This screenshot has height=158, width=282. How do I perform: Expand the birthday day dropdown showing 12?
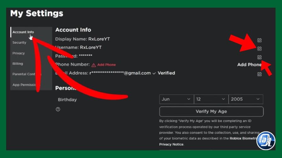(x=211, y=99)
